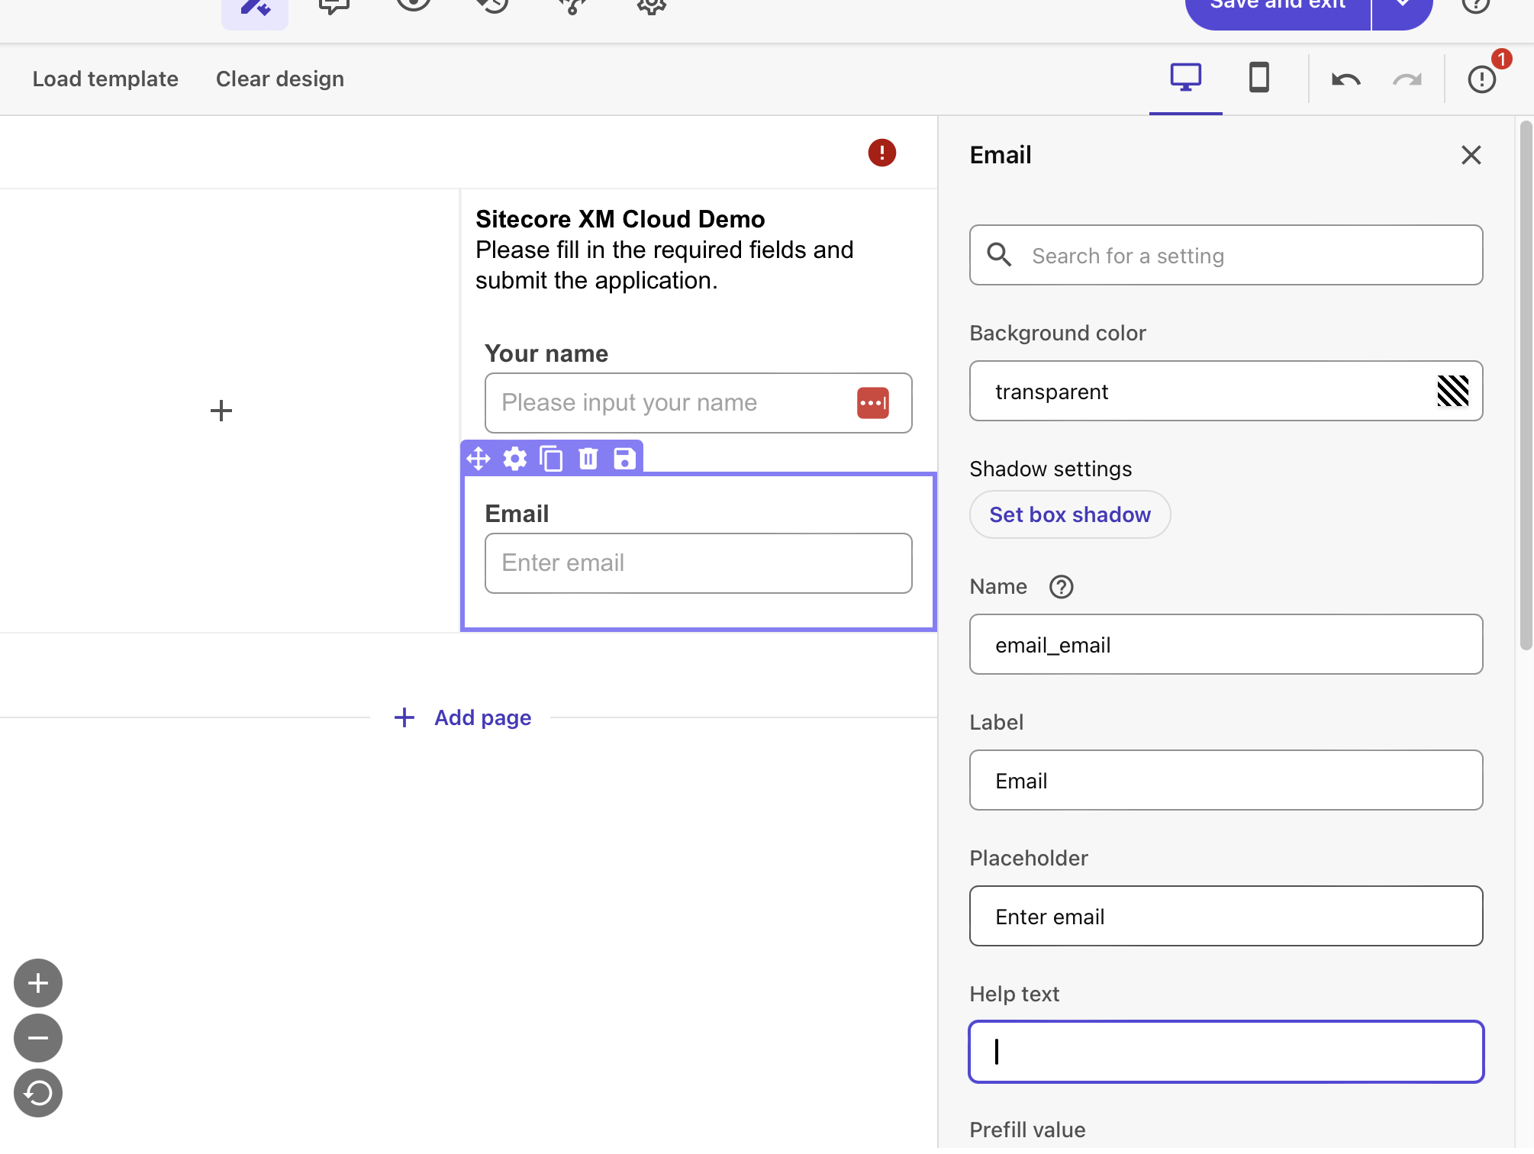Edit the Placeholder field Enter email

1226,916
